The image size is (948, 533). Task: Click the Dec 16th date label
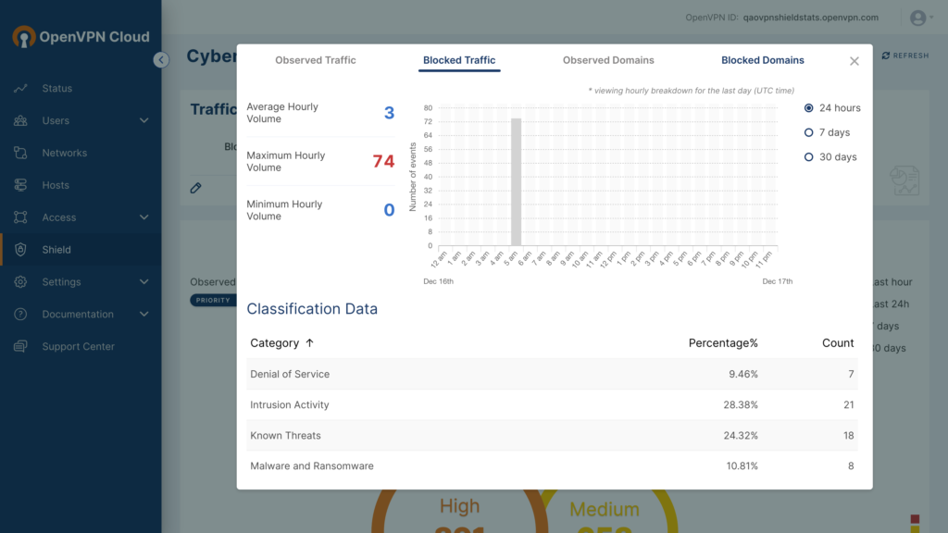point(438,281)
